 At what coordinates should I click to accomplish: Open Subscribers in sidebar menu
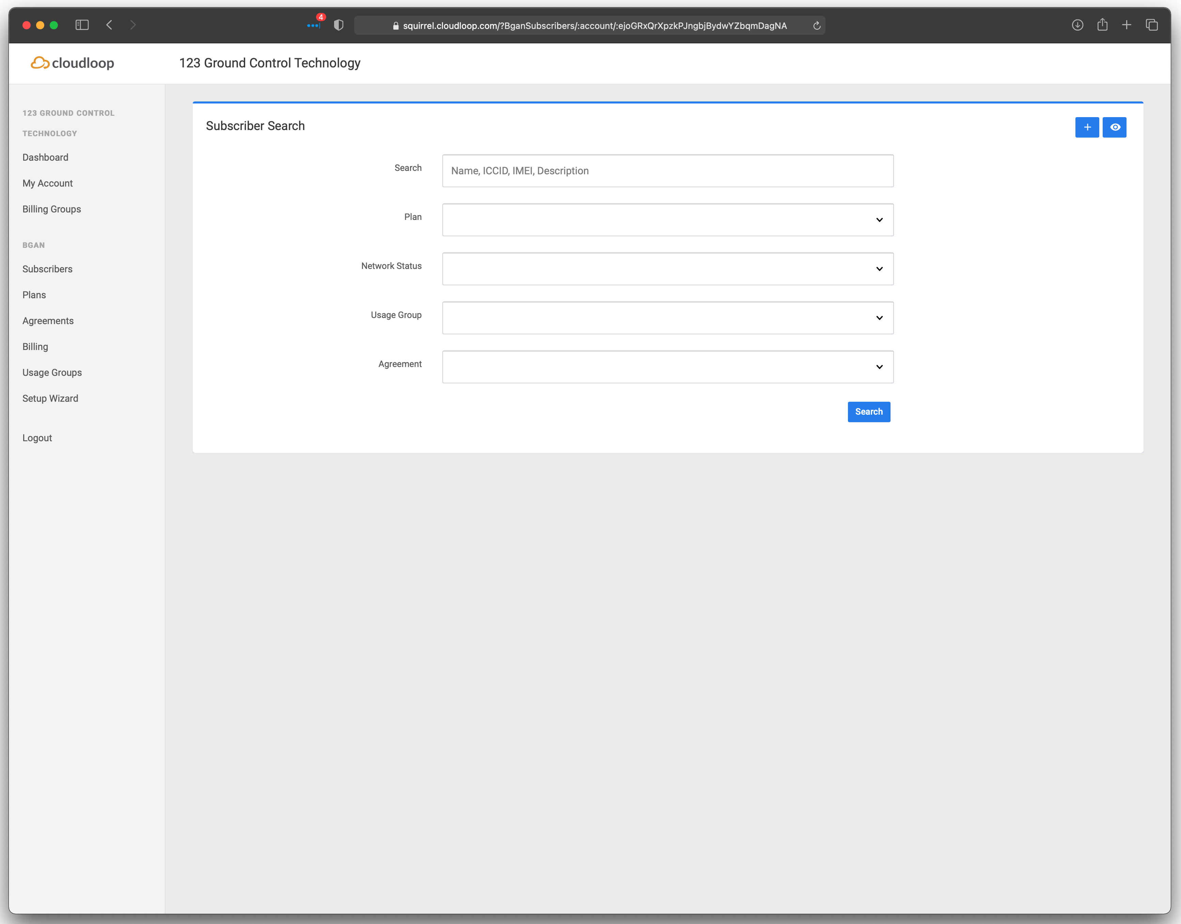click(x=47, y=269)
